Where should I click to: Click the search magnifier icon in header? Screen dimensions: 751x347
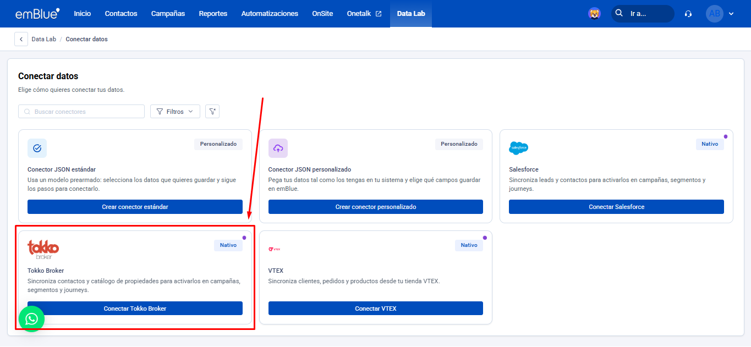point(620,13)
